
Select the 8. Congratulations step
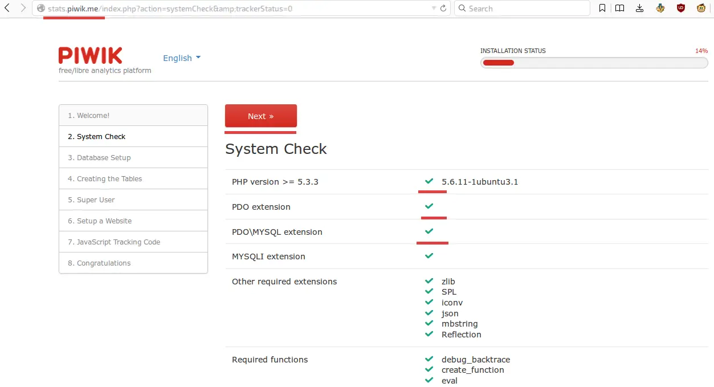133,263
